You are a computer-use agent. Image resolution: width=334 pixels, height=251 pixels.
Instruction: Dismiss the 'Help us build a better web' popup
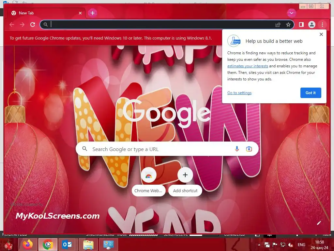[x=321, y=34]
